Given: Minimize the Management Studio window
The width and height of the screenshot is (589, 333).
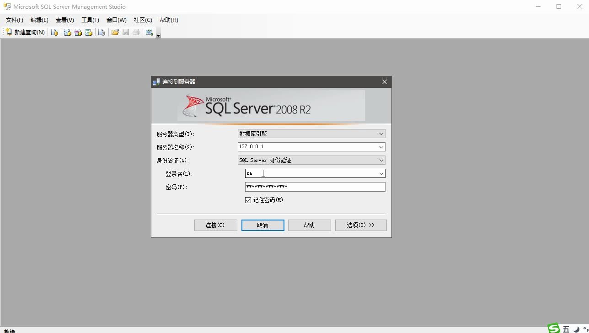Looking at the screenshot, I should pyautogui.click(x=538, y=6).
